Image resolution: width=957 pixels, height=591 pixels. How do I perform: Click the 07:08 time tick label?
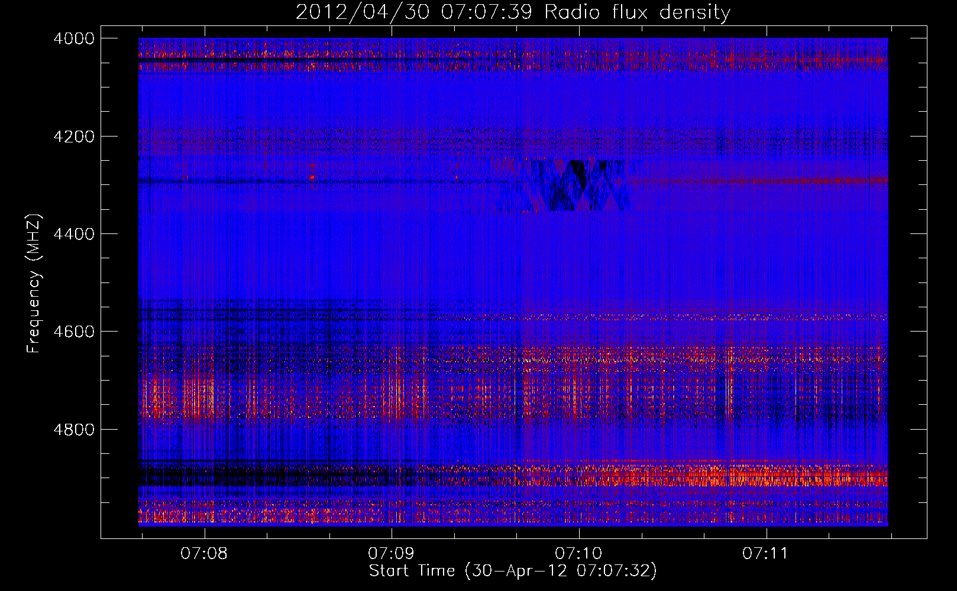coord(204,554)
